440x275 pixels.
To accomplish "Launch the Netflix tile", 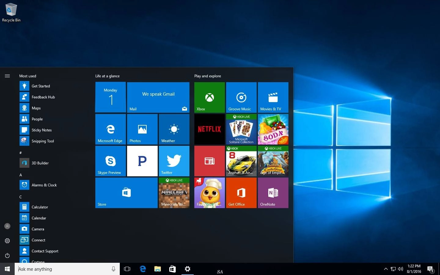I will pos(210,129).
